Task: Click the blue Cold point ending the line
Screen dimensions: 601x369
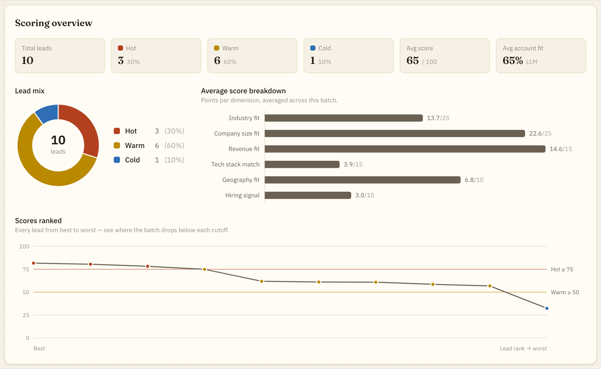Action: 547,308
